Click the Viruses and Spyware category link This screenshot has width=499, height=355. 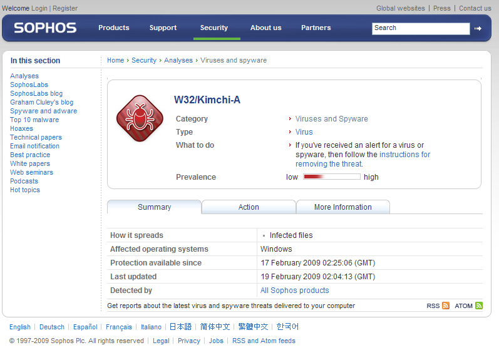[x=331, y=119]
